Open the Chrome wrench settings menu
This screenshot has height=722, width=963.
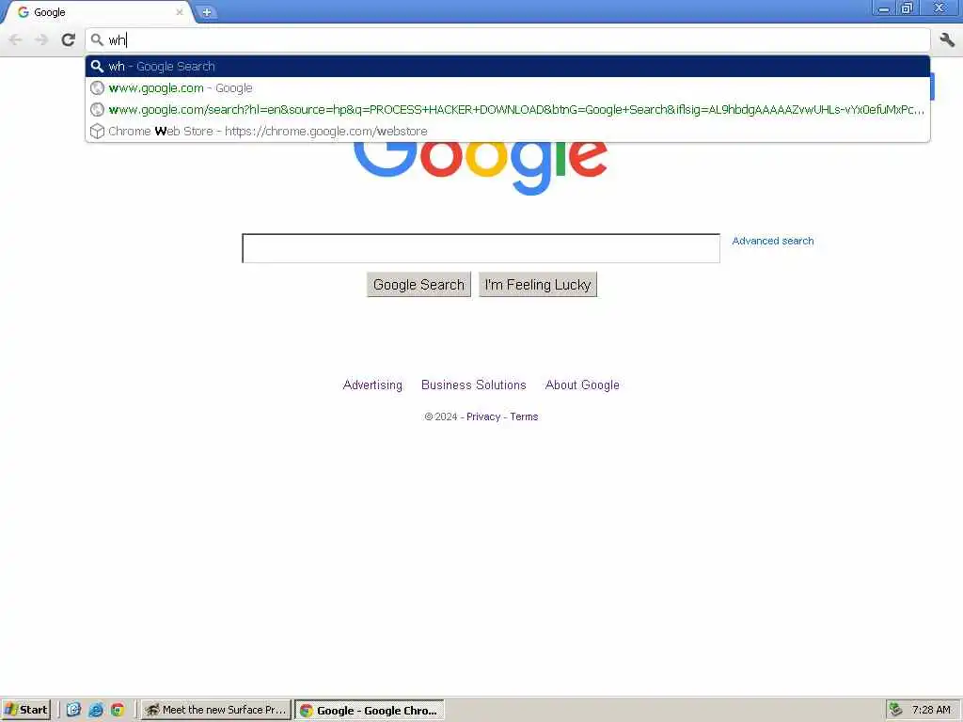pos(947,39)
